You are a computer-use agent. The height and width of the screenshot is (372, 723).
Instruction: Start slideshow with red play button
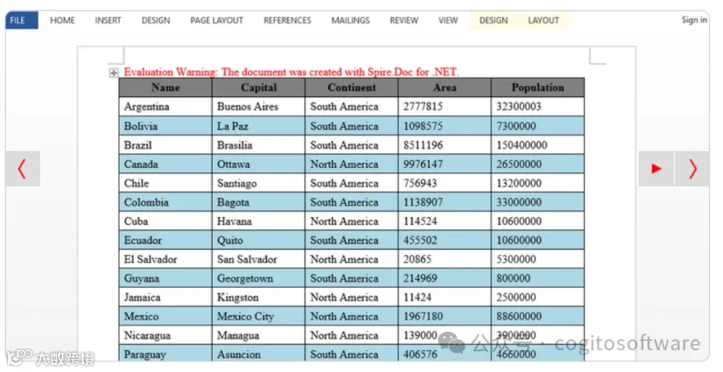656,169
